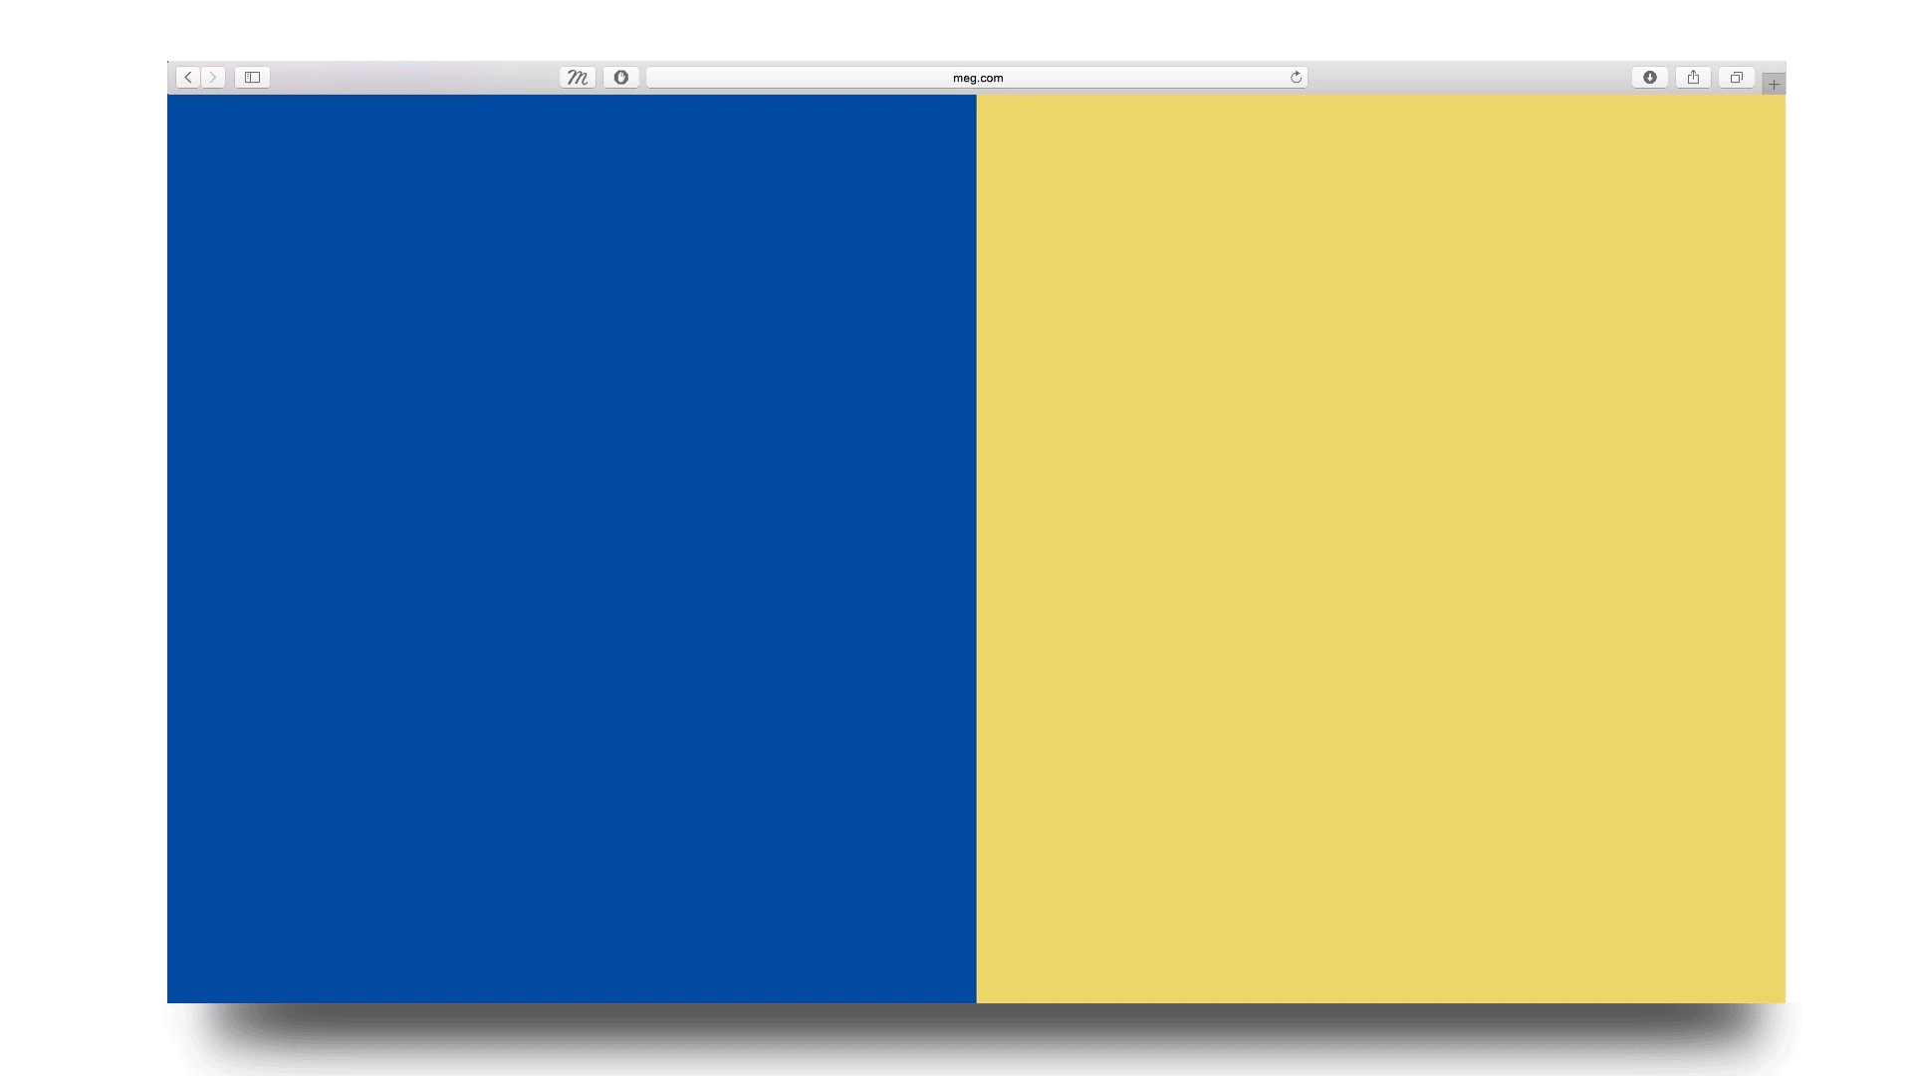Screen dimensions: 1912x1076
Task: Click the meg.com address bar
Action: point(977,78)
